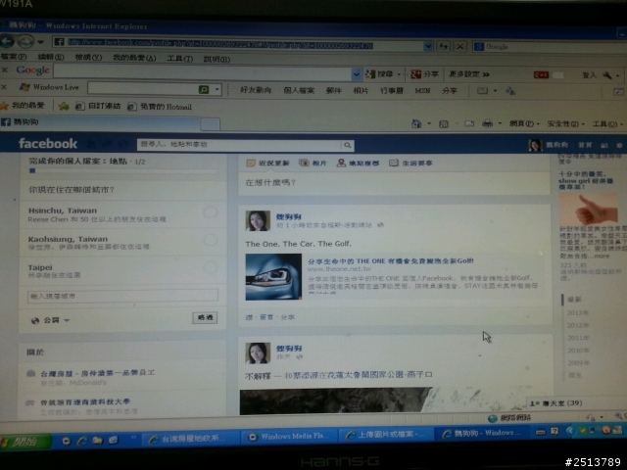
Task: Click the Windows 開始 Start button
Action: pos(24,442)
